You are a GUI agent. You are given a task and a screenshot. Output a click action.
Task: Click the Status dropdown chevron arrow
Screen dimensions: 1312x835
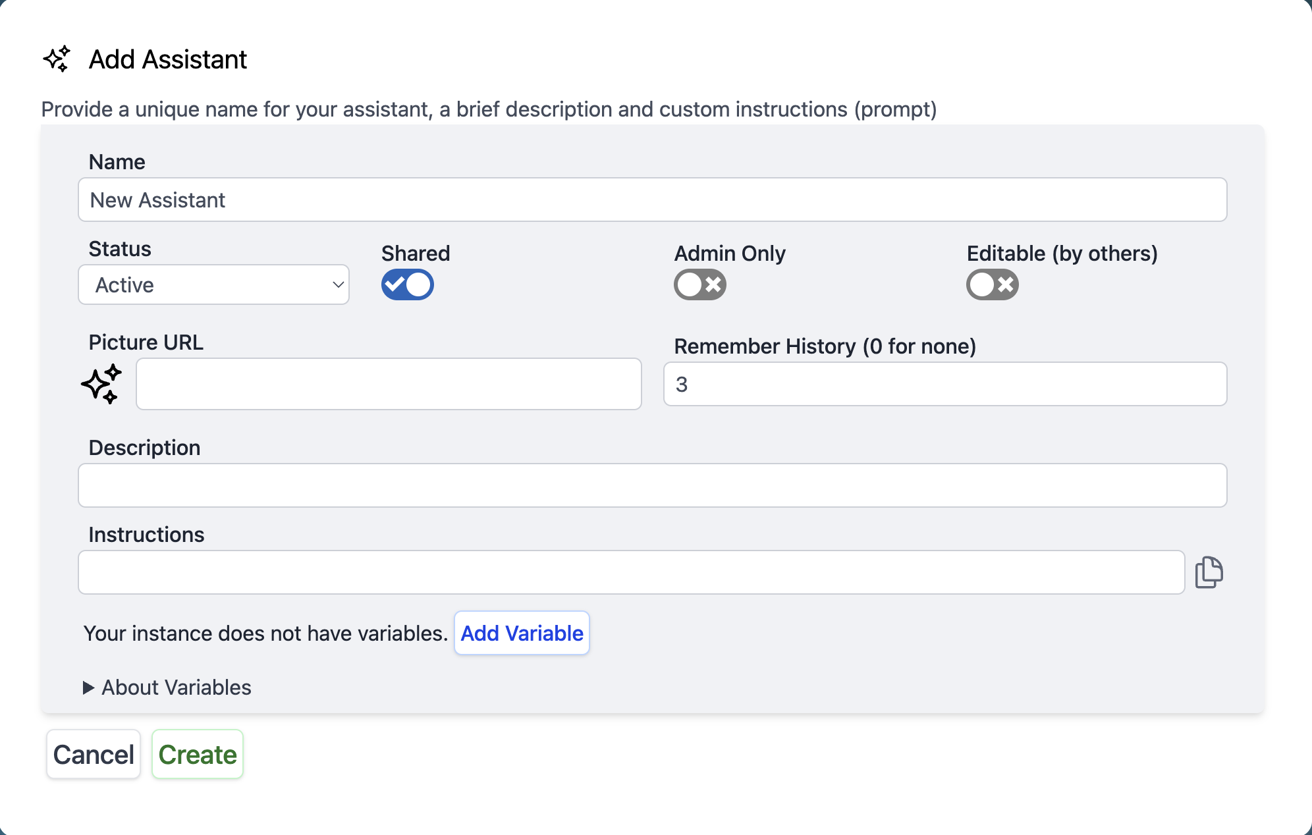coord(337,284)
